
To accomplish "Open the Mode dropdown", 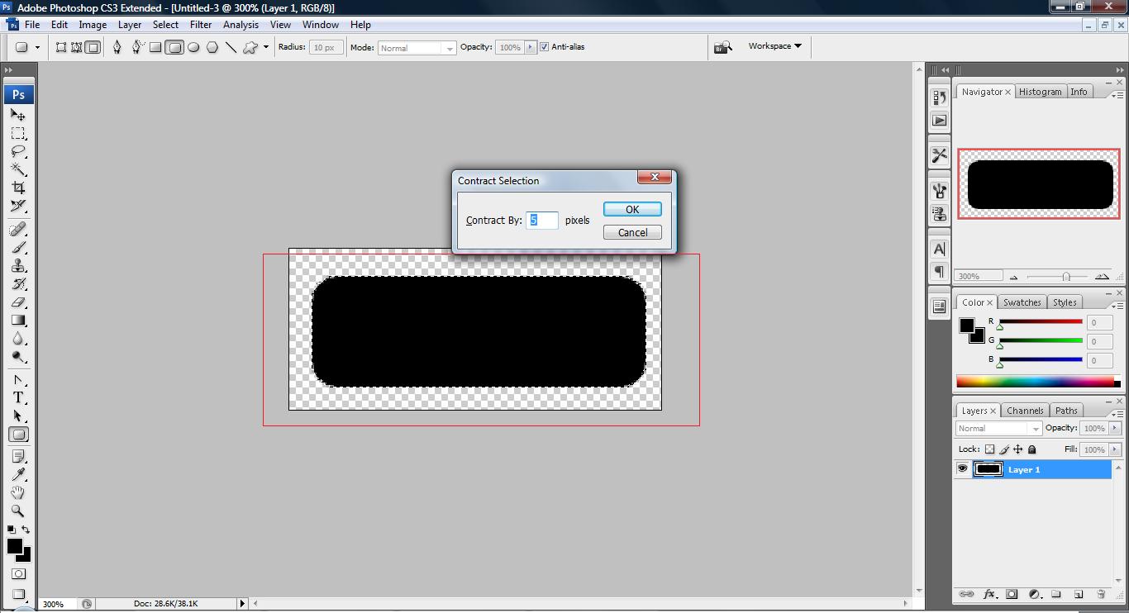I will click(x=417, y=48).
